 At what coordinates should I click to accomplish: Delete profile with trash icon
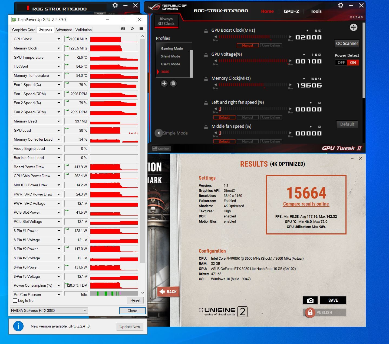click(x=173, y=83)
